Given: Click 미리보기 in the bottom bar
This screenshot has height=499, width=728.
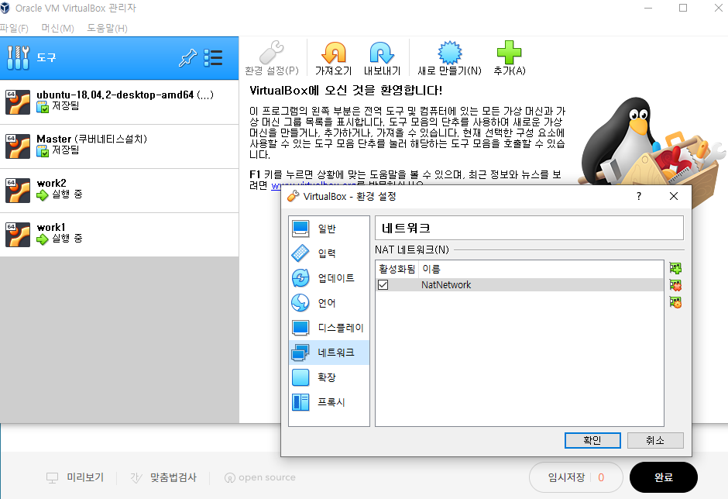Looking at the screenshot, I should tap(75, 477).
